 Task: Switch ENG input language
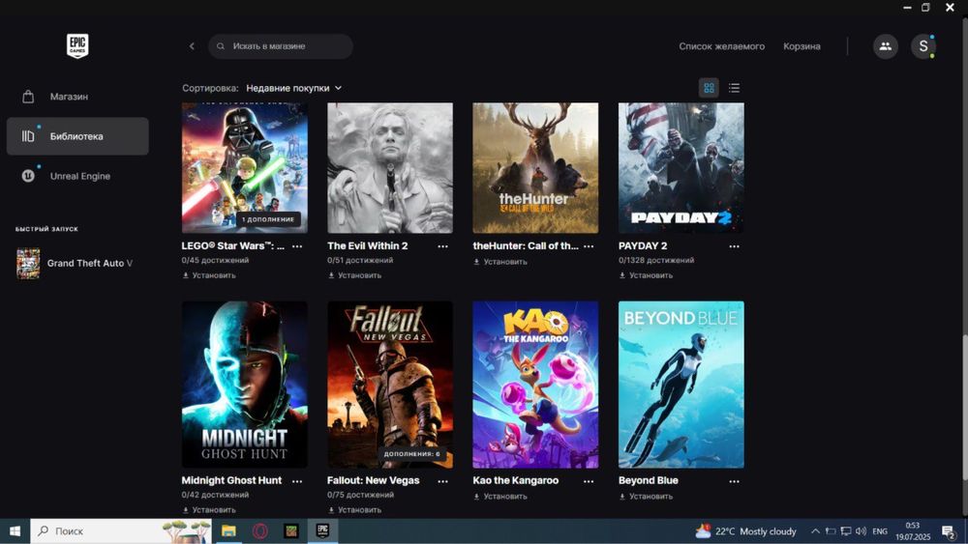[x=880, y=531]
